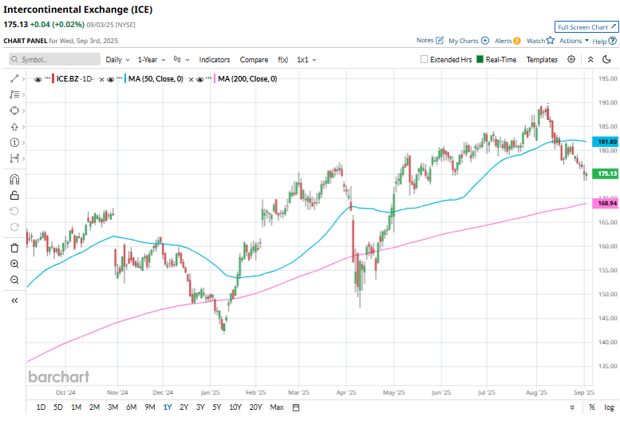Toggle the Real-Time checkbox

480,59
